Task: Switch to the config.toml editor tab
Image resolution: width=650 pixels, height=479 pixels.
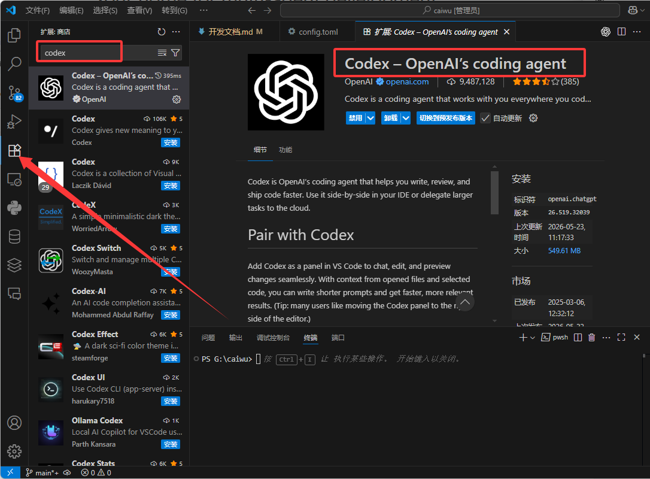Action: click(x=318, y=32)
